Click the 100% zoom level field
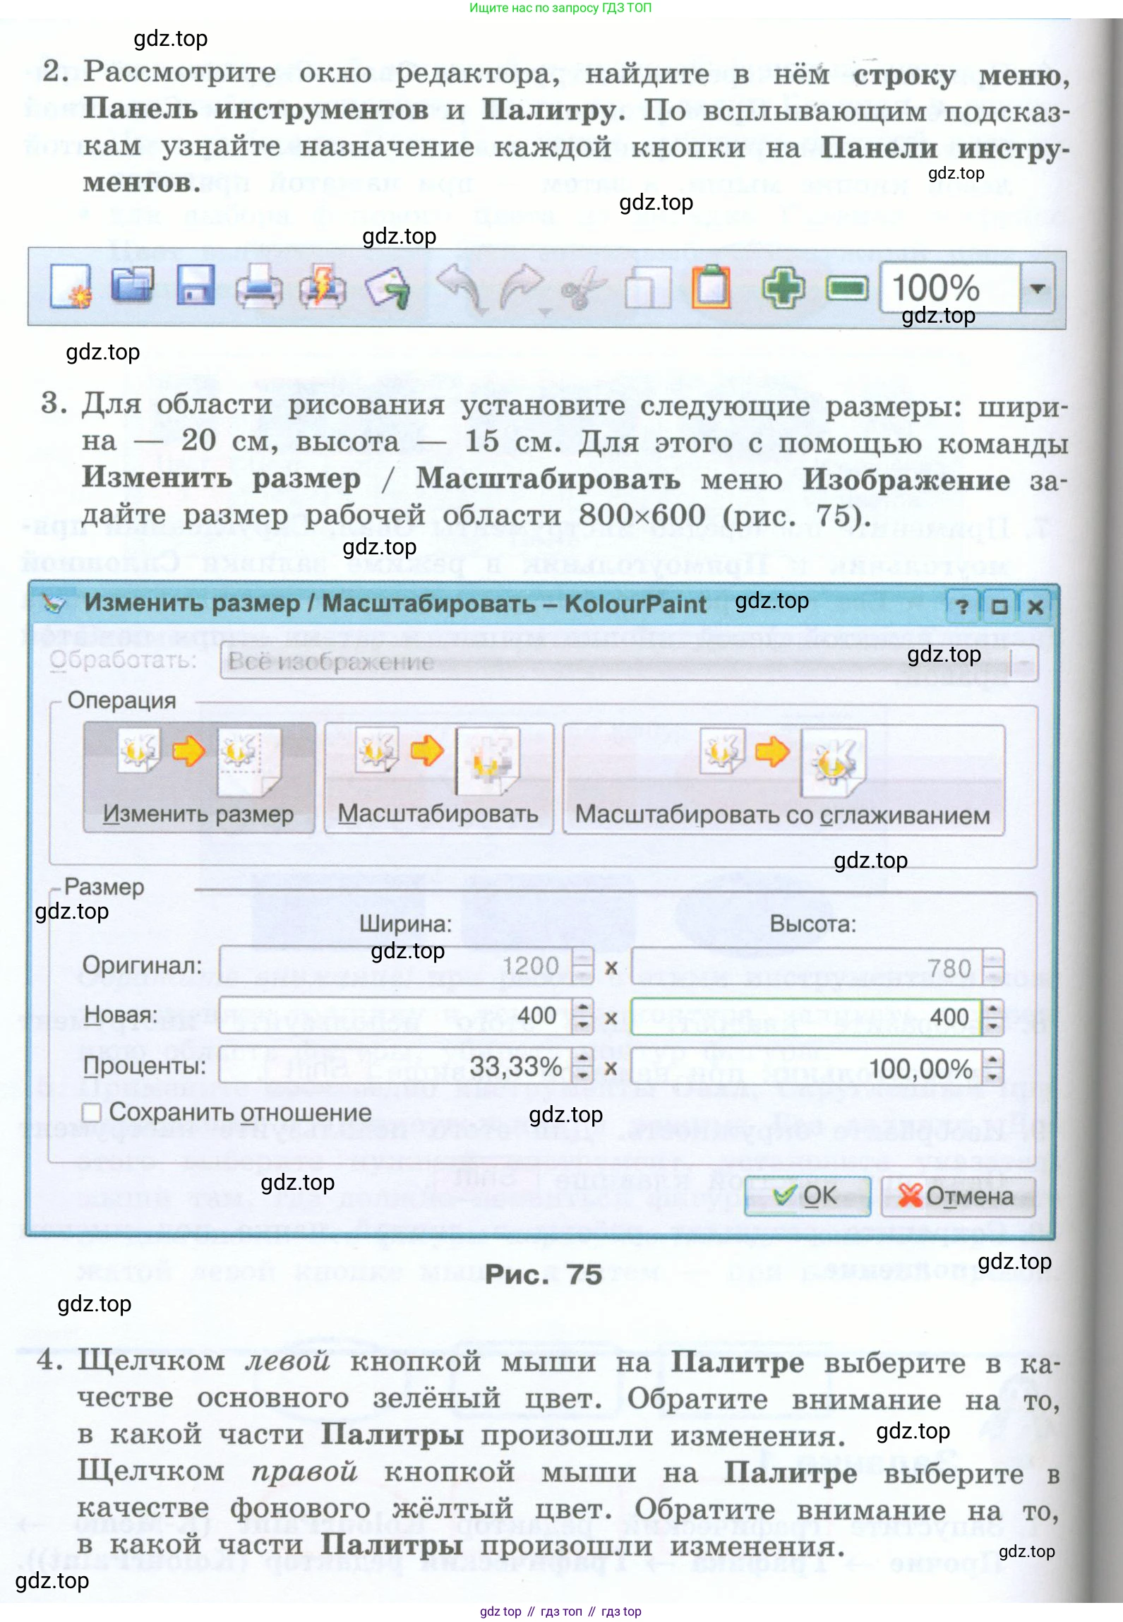Screen dimensions: 1123x1622 coord(950,288)
